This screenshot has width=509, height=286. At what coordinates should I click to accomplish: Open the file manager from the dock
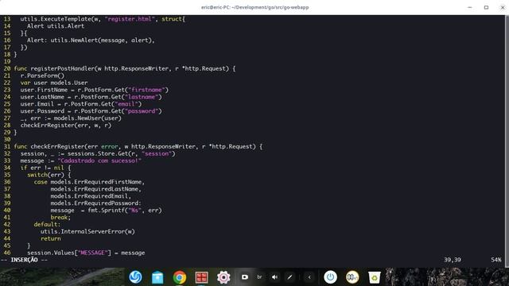point(157,277)
